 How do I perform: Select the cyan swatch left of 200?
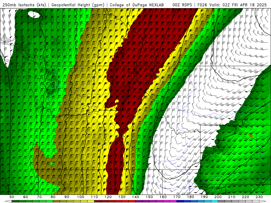[x=214, y=201]
